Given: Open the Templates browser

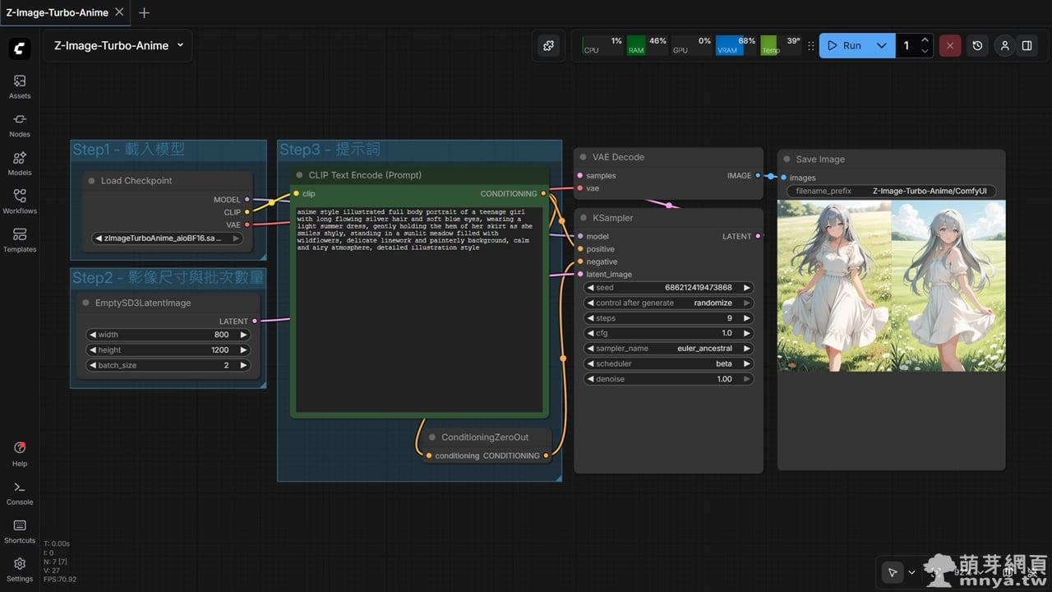Looking at the screenshot, I should [x=20, y=239].
